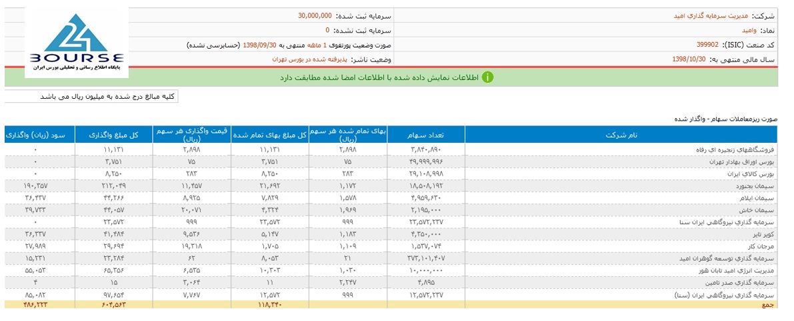Click fiscal year end date 1398/10/30

tap(689, 59)
